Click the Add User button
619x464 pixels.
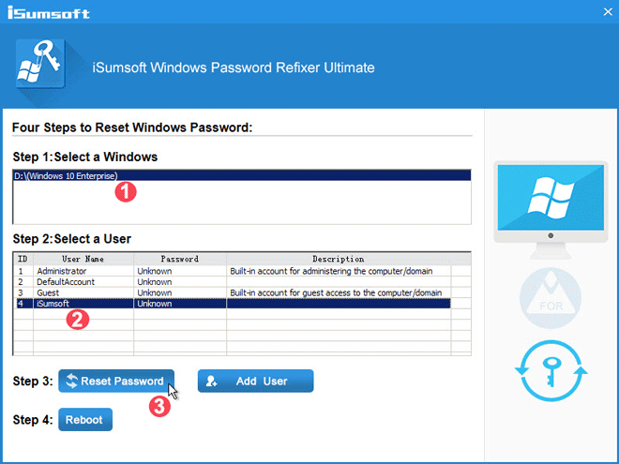255,382
